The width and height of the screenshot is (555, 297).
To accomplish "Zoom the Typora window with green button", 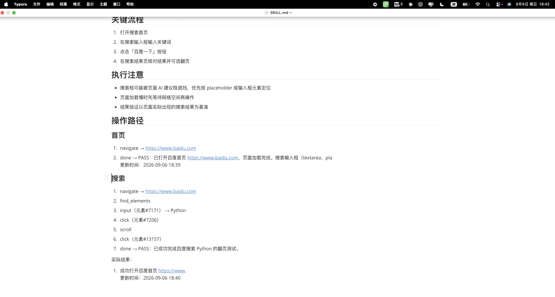I will (14, 13).
